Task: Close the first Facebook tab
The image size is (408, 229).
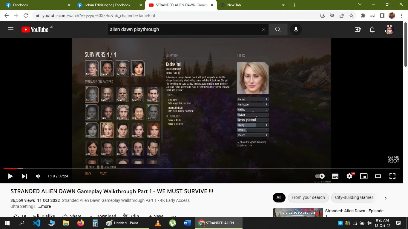Action: (x=69, y=5)
